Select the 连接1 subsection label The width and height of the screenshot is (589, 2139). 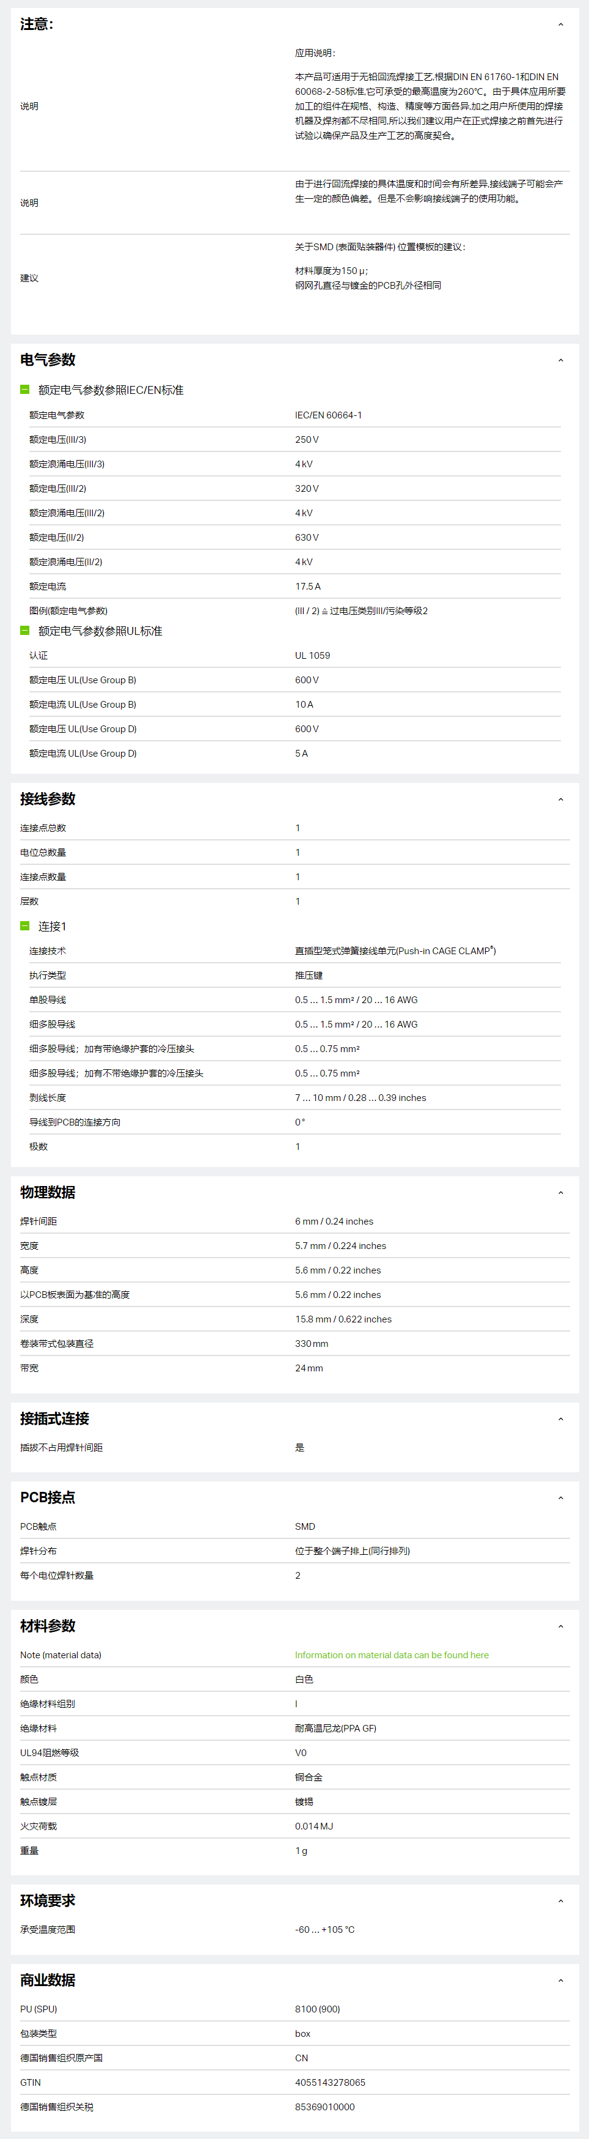(x=53, y=926)
